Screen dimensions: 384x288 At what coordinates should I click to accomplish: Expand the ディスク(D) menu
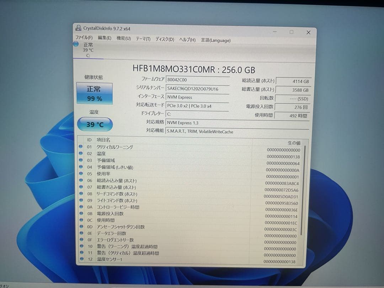click(165, 39)
